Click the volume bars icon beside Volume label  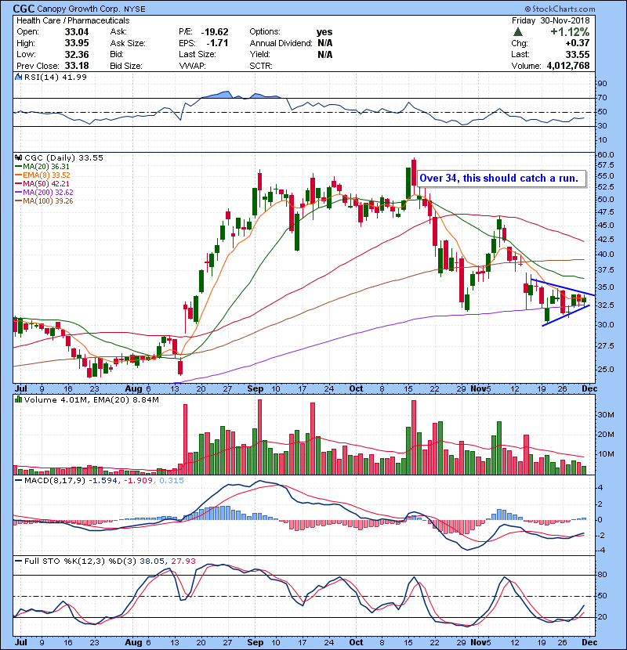point(19,400)
